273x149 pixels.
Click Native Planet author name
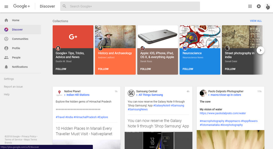[x=72, y=91]
